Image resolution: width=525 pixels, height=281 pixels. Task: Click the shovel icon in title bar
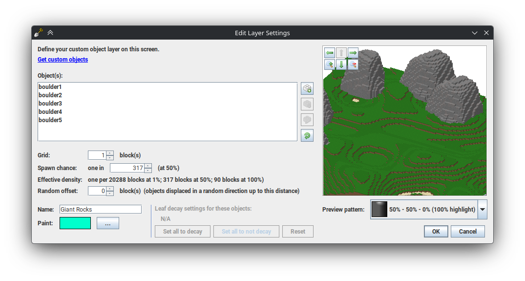point(39,33)
